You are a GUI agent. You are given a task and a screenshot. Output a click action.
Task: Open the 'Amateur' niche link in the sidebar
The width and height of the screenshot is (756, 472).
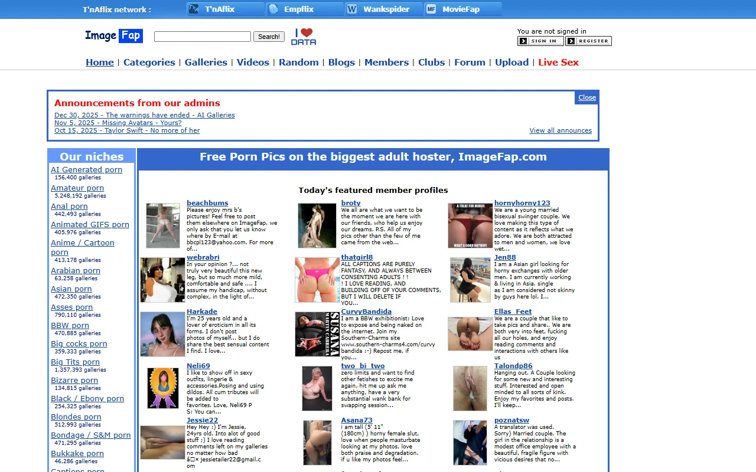coord(77,188)
